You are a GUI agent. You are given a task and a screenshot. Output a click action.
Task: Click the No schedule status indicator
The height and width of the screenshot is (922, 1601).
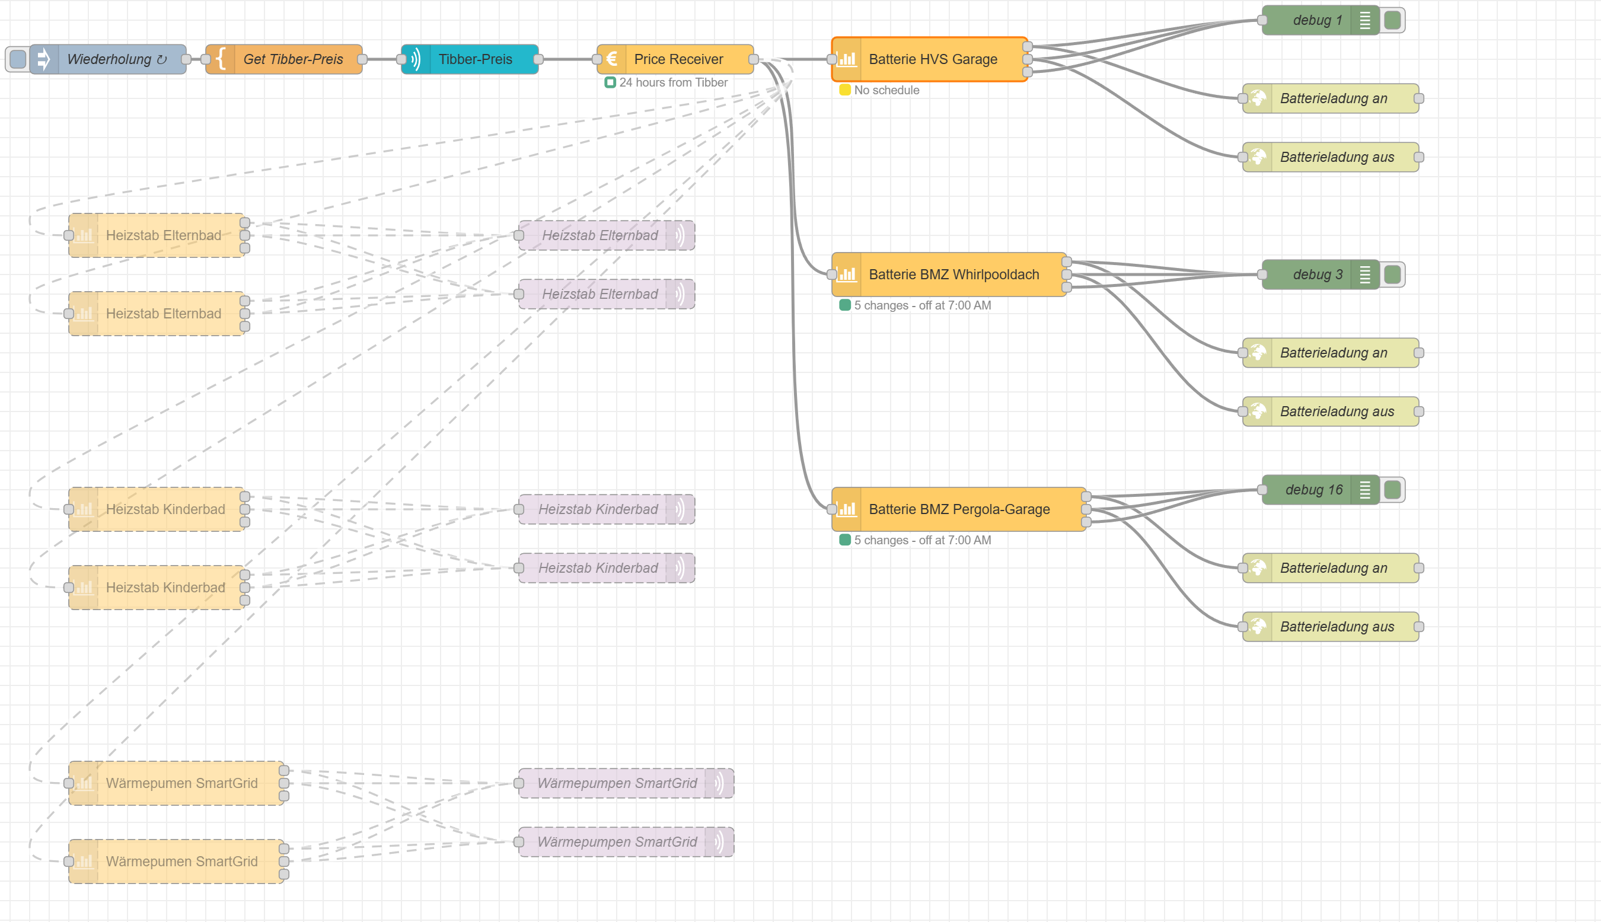(845, 90)
